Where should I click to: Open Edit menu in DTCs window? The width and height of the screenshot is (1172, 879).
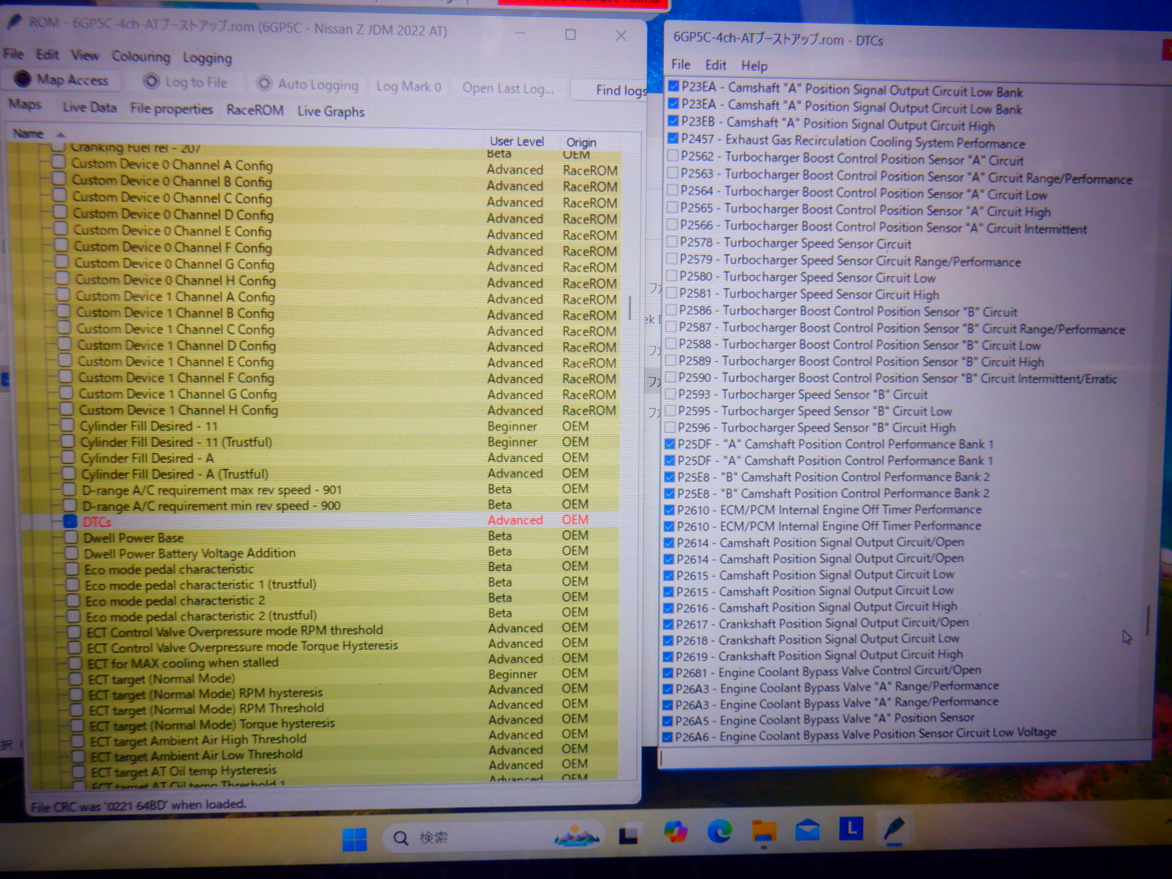715,65
